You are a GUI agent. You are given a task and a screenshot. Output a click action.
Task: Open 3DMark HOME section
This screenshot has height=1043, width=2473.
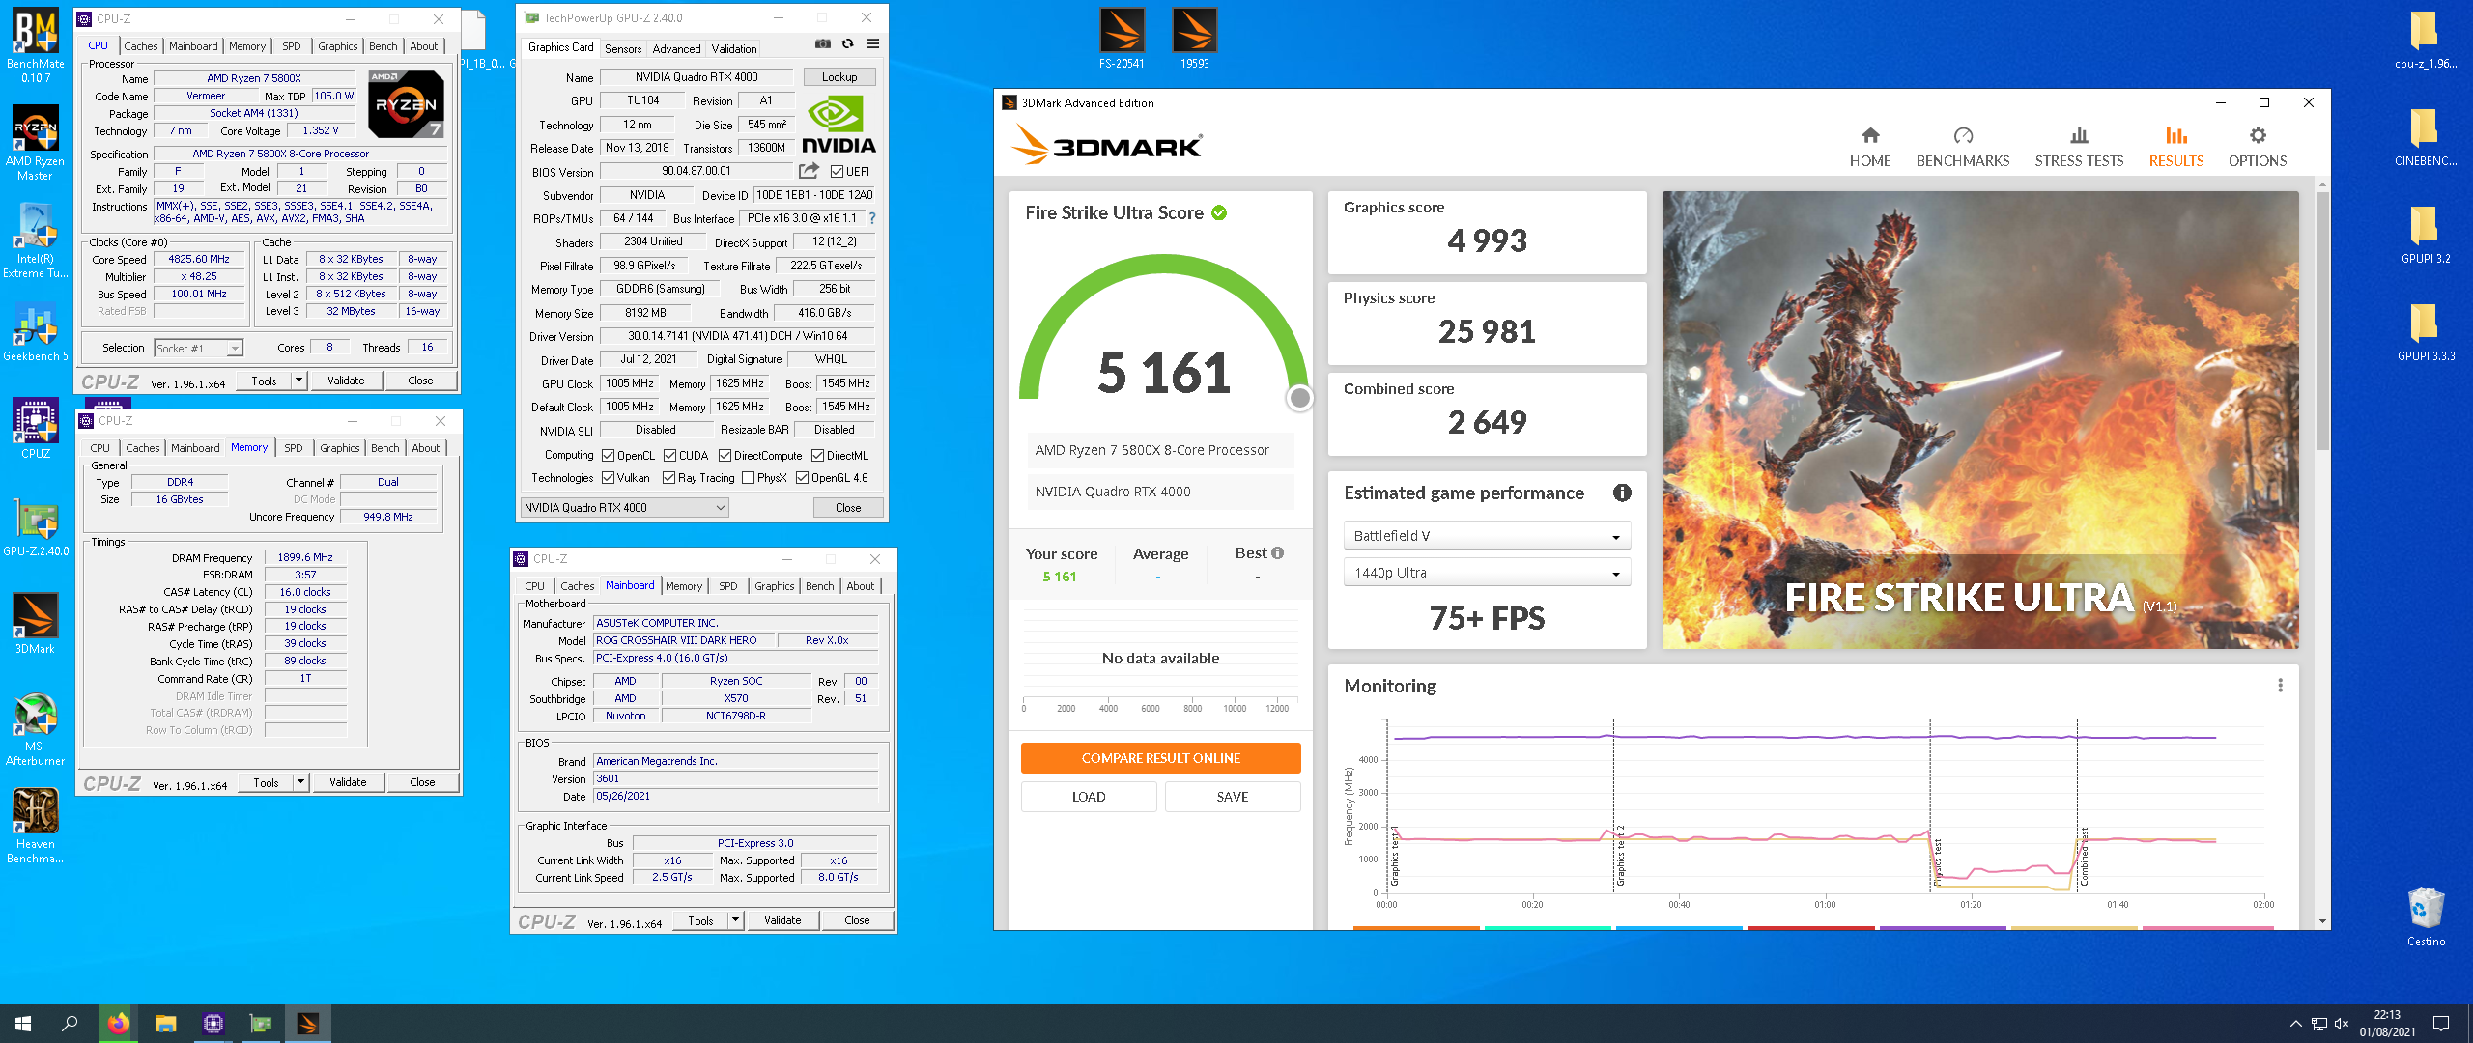[1870, 147]
